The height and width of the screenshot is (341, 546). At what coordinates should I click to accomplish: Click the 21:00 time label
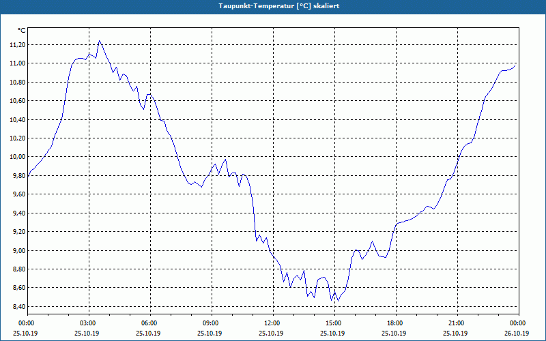coord(457,323)
